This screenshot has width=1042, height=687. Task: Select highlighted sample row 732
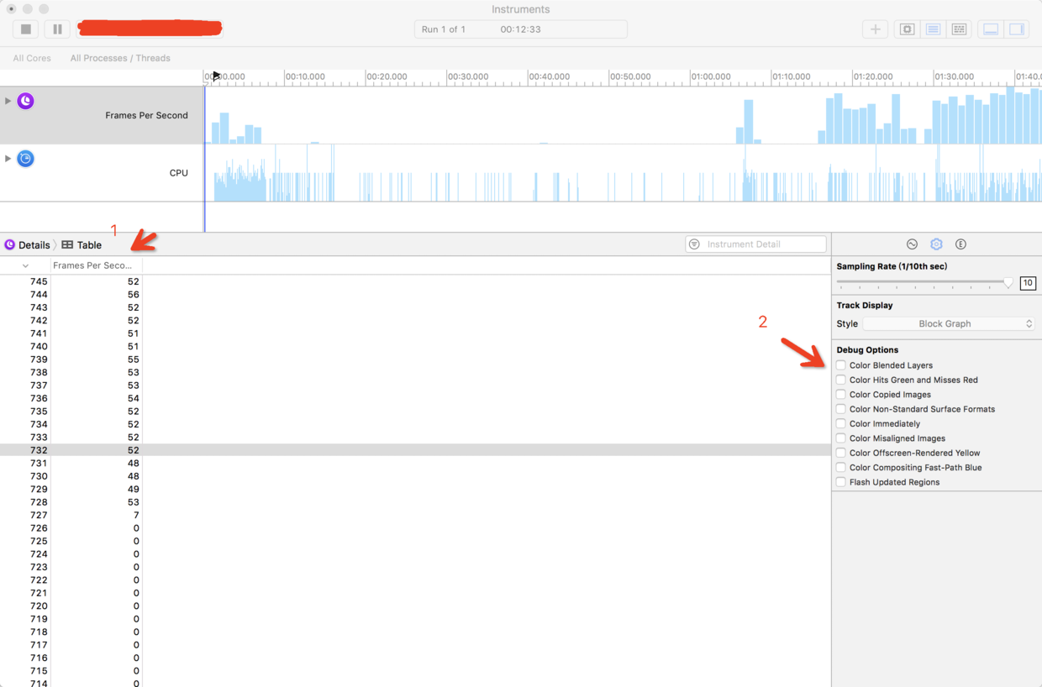(415, 450)
